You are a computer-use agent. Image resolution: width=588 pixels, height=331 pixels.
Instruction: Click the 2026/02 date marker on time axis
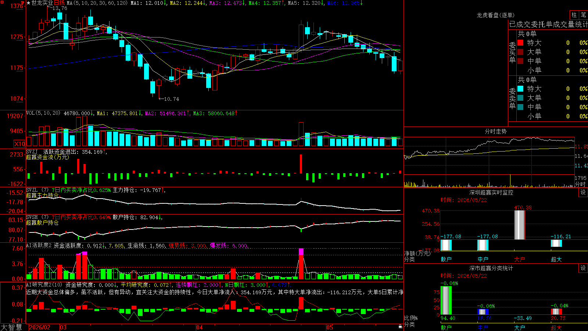(x=40, y=327)
